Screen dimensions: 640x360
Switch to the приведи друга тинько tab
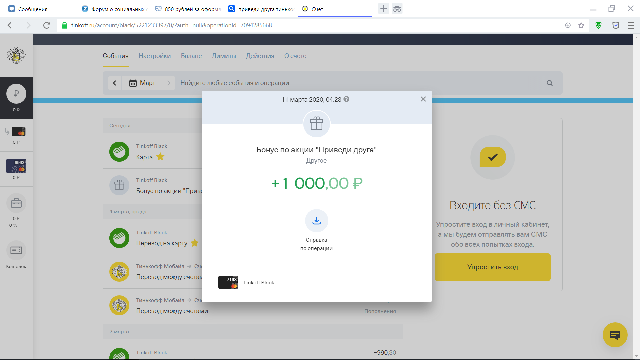pyautogui.click(x=262, y=9)
